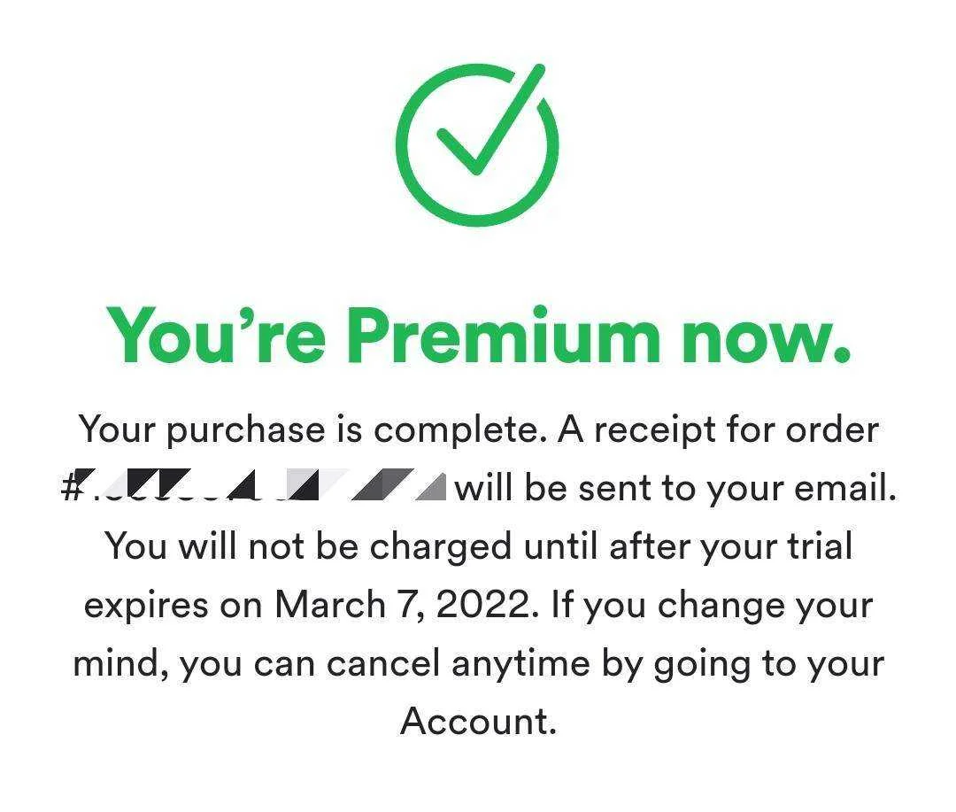Click the "You will not be charged" text
Screen dimensions: 956x812
coord(308,546)
